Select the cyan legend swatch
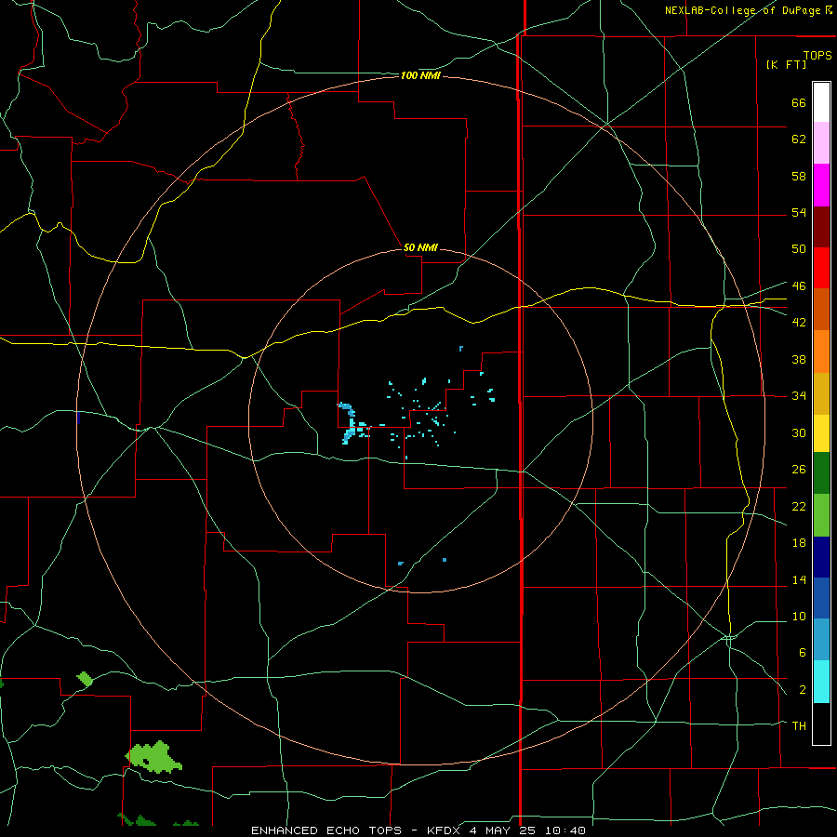Viewport: 837px width, 837px height. (821, 682)
